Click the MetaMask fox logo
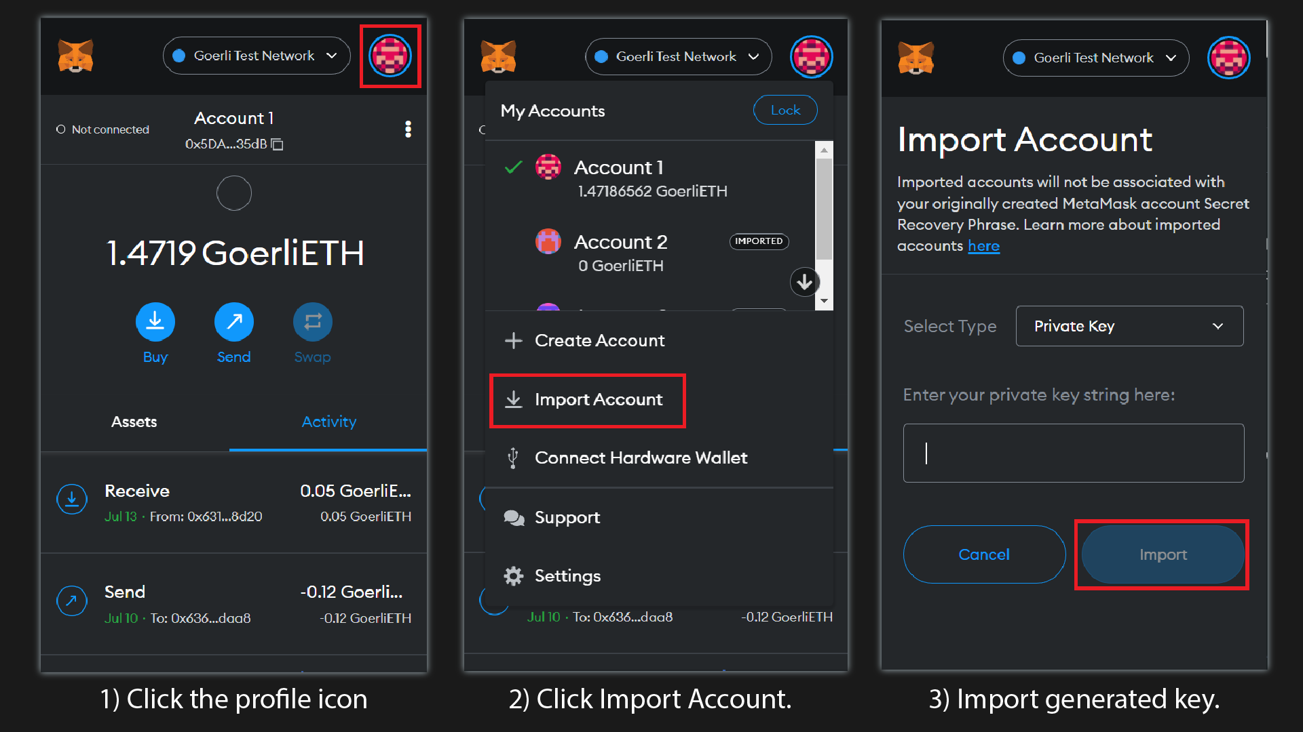Screen dimensions: 1303x732 pos(76,56)
